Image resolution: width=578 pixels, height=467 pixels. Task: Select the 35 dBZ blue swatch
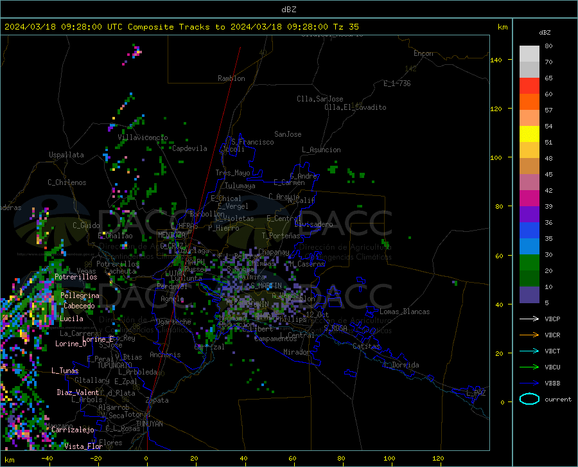point(529,231)
